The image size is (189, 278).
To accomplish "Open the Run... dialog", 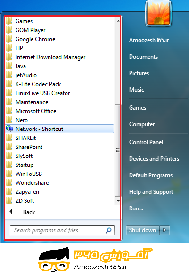I will tap(136, 208).
